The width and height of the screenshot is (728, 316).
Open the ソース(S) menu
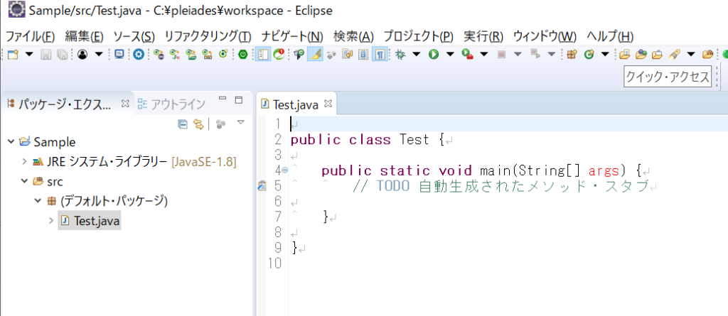tap(134, 36)
